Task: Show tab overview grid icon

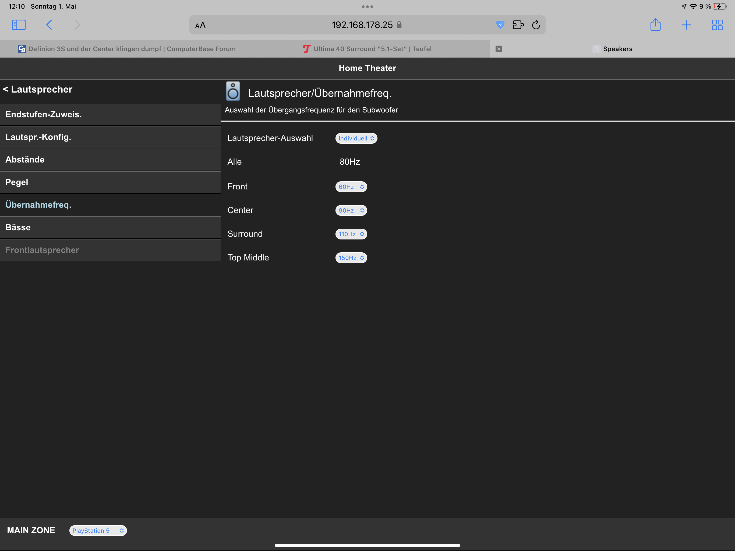Action: pos(717,25)
